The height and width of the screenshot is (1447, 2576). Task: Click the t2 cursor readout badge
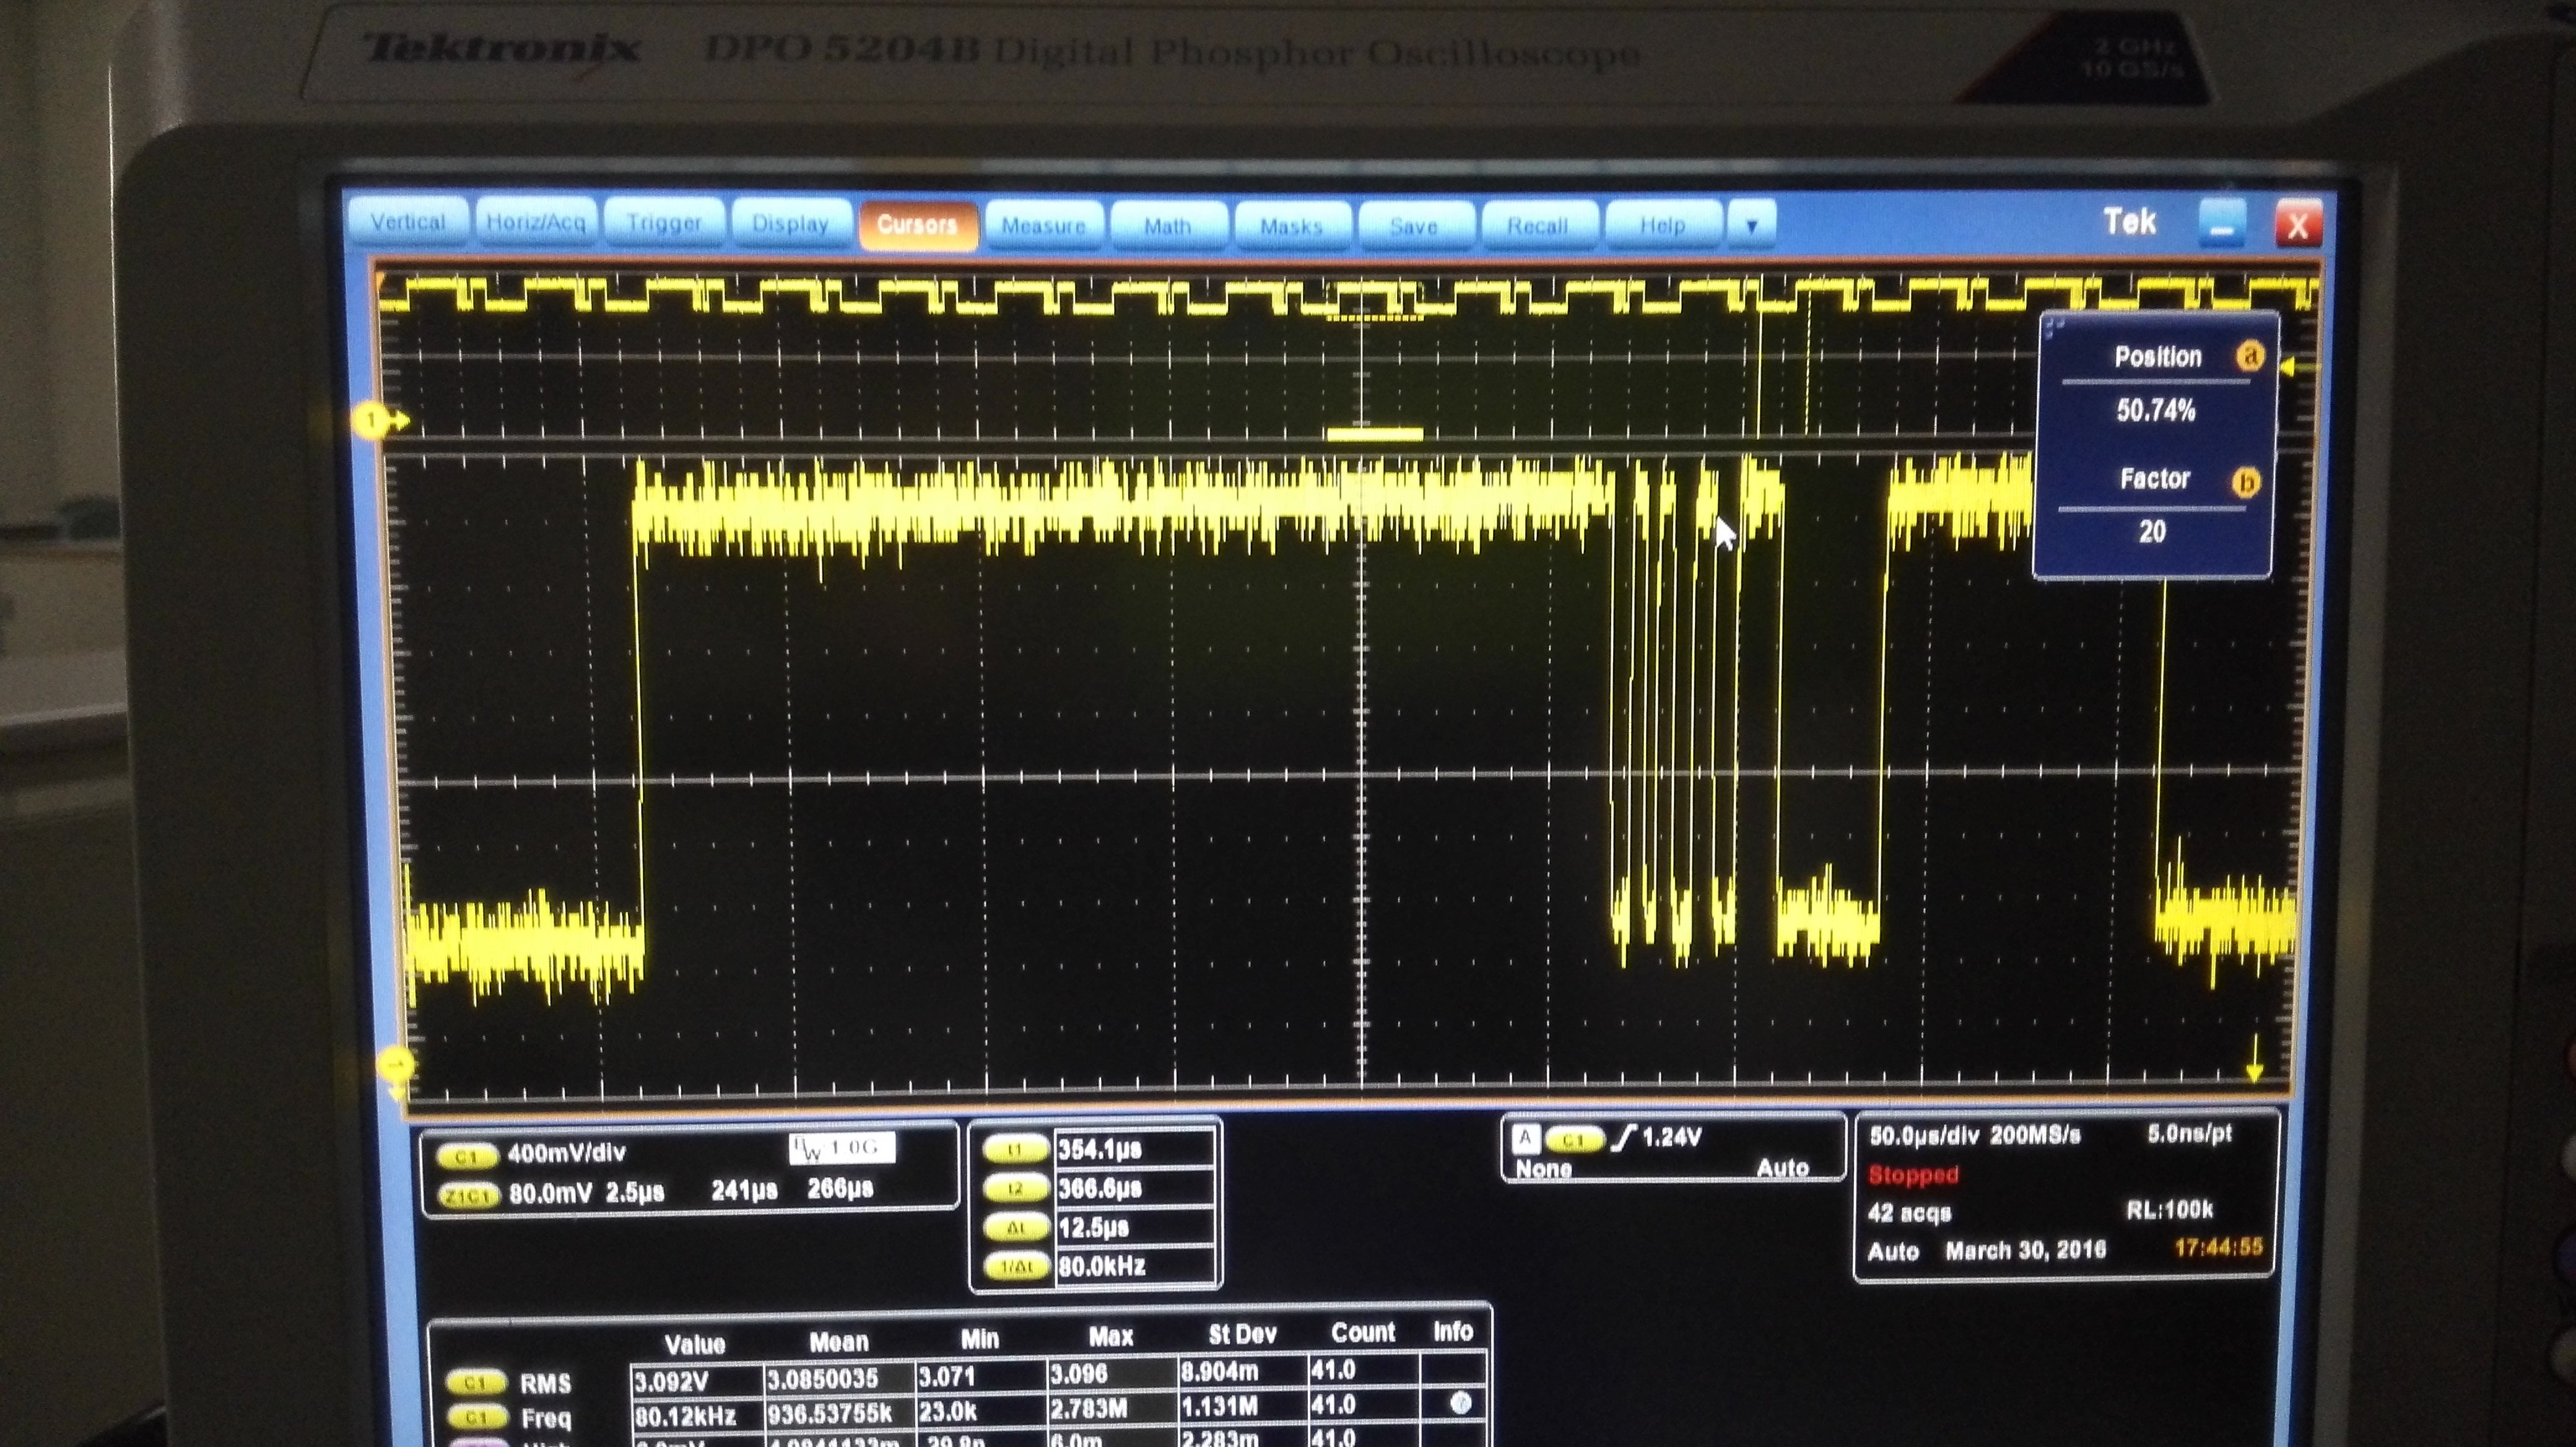point(1016,1188)
